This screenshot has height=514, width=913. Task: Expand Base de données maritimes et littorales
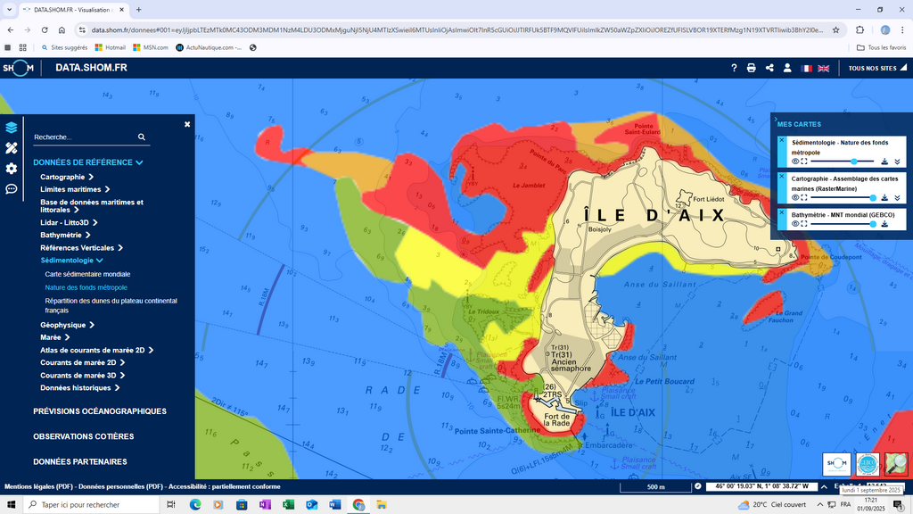pyautogui.click(x=92, y=206)
